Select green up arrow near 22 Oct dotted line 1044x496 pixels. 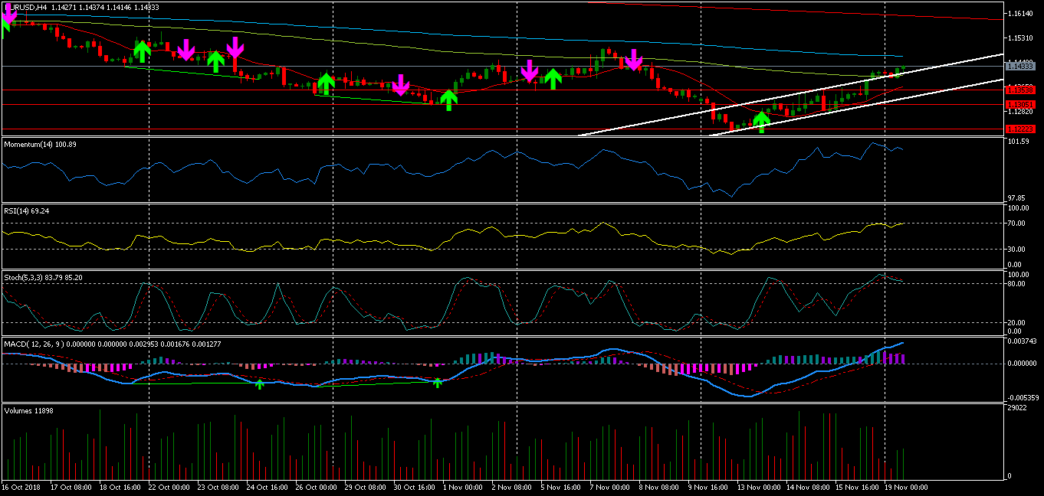[142, 51]
